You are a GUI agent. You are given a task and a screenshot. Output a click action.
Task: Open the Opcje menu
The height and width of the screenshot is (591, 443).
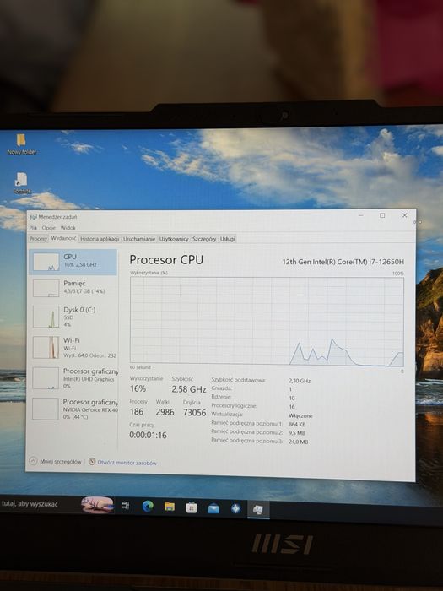pos(49,228)
